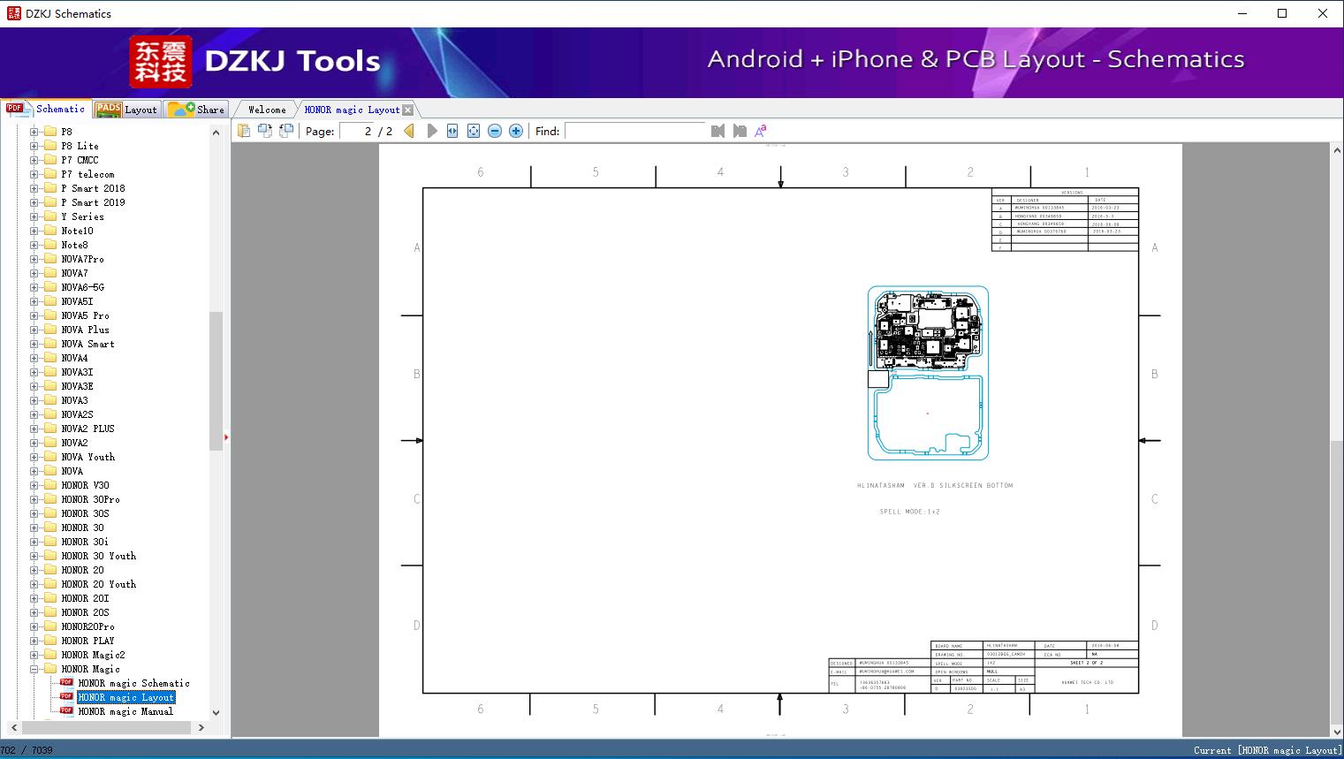Screen dimensions: 1344x759
Task: Click PDF icon beside HONOR magic Schematic
Action: [66, 682]
